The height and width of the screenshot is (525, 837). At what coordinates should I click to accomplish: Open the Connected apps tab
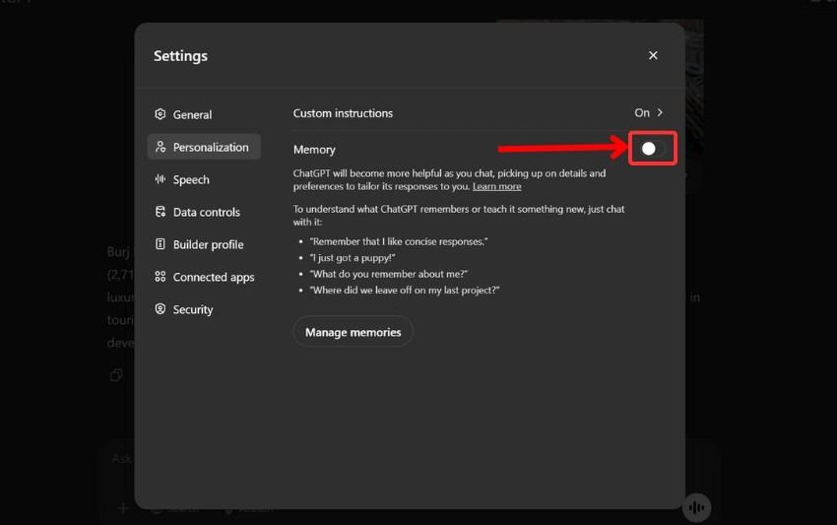click(204, 277)
